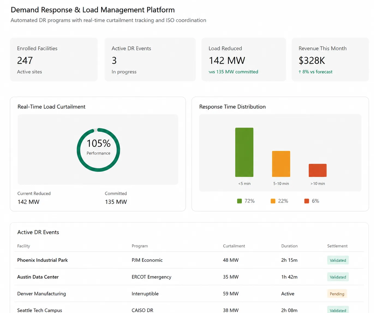374x313 pixels.
Task: Open Phoenix Industrial Park facility
Action: tap(42, 260)
